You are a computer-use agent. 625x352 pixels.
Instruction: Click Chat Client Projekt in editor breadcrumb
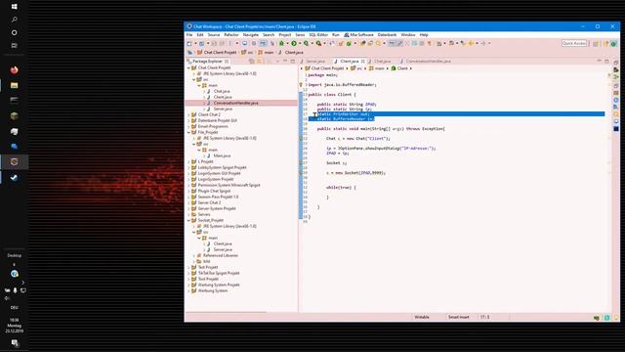[x=327, y=68]
